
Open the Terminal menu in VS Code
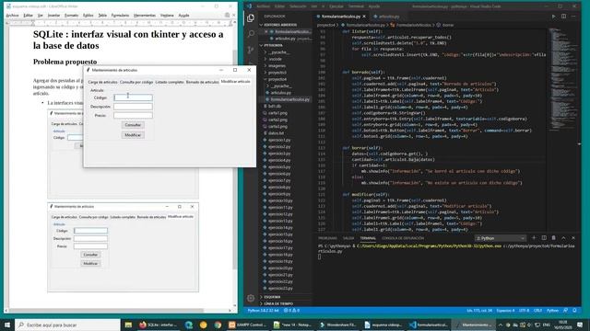tap(356, 6)
